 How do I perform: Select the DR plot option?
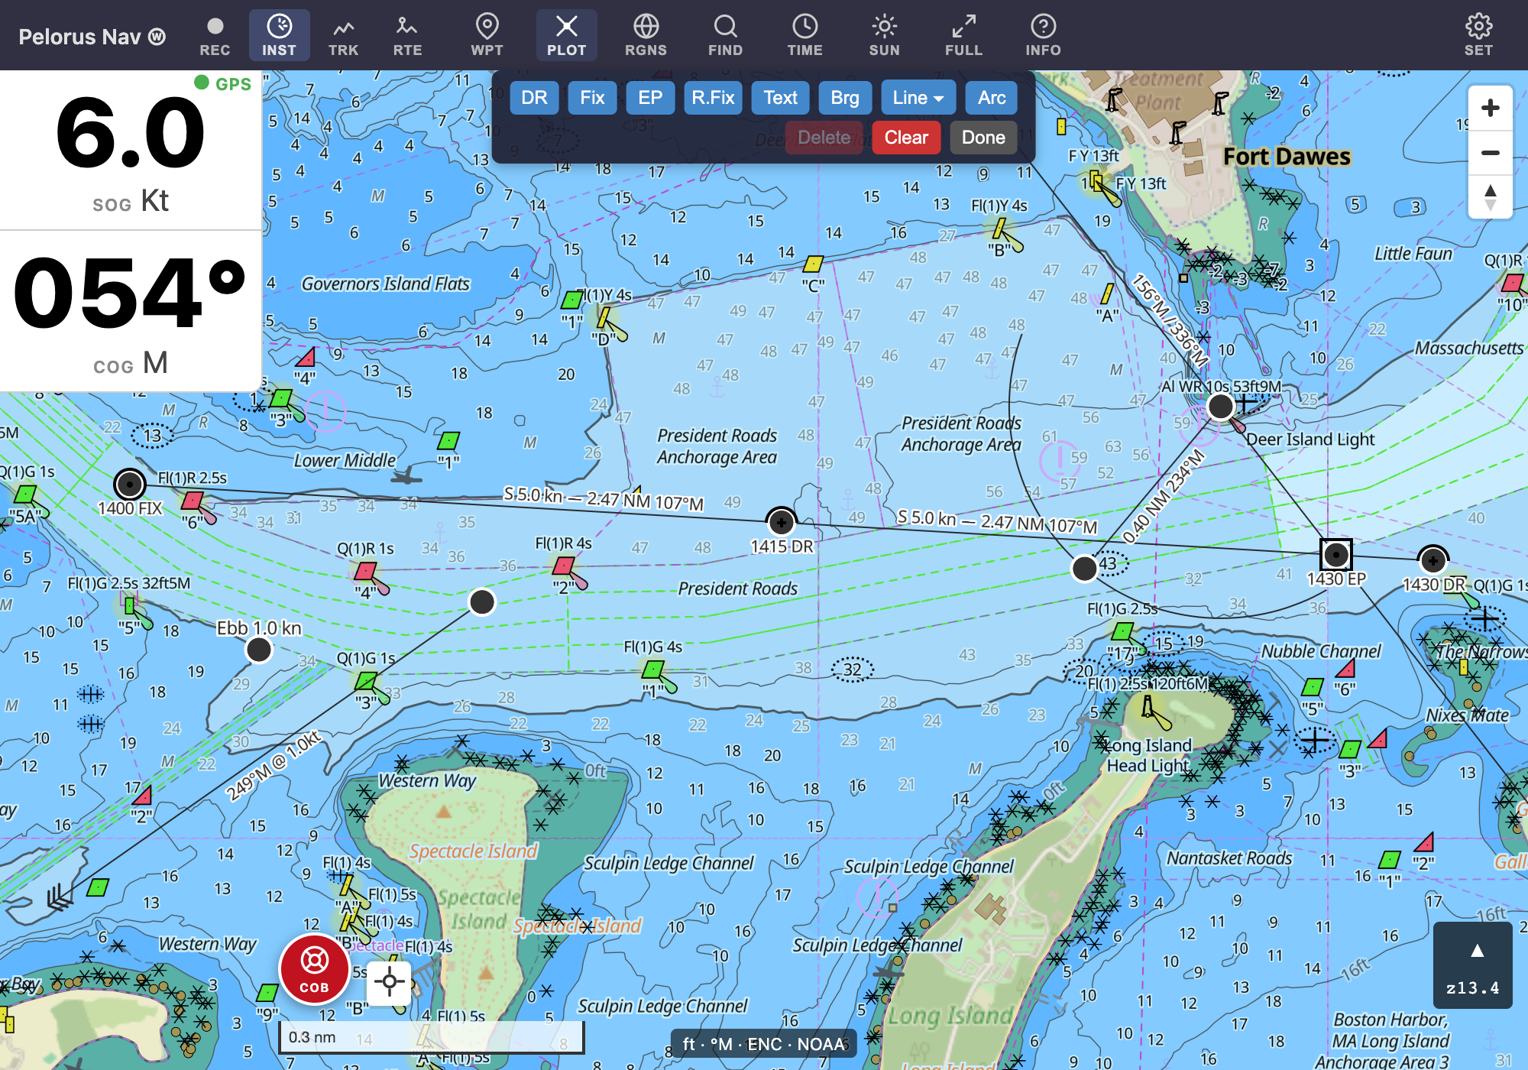click(534, 98)
